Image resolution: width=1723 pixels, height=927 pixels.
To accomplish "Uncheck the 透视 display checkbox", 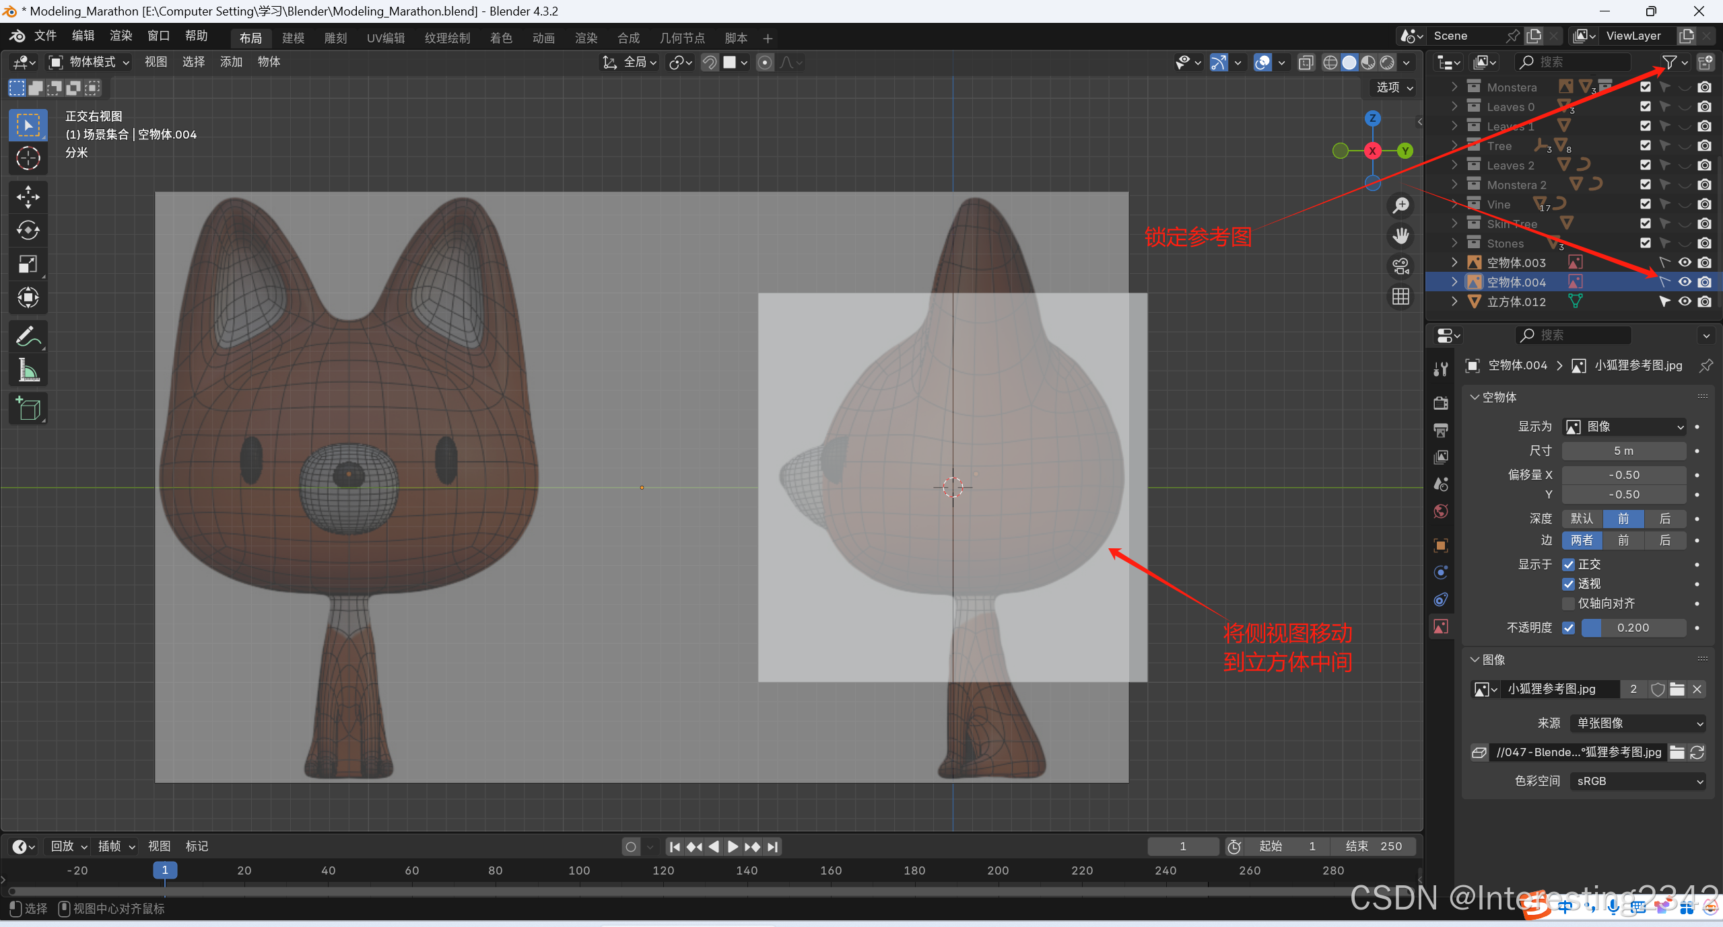I will click(x=1569, y=584).
